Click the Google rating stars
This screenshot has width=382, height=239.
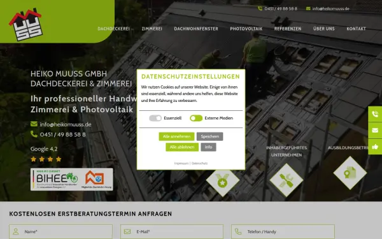click(46, 159)
